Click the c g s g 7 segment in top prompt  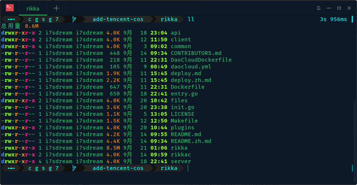pos(43,19)
